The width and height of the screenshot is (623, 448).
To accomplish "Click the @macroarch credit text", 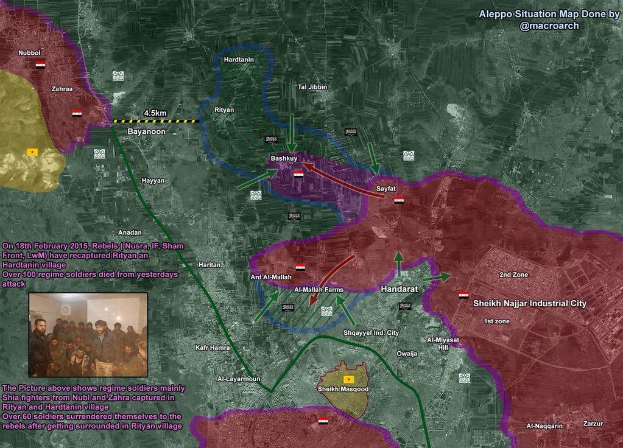I will click(x=549, y=26).
